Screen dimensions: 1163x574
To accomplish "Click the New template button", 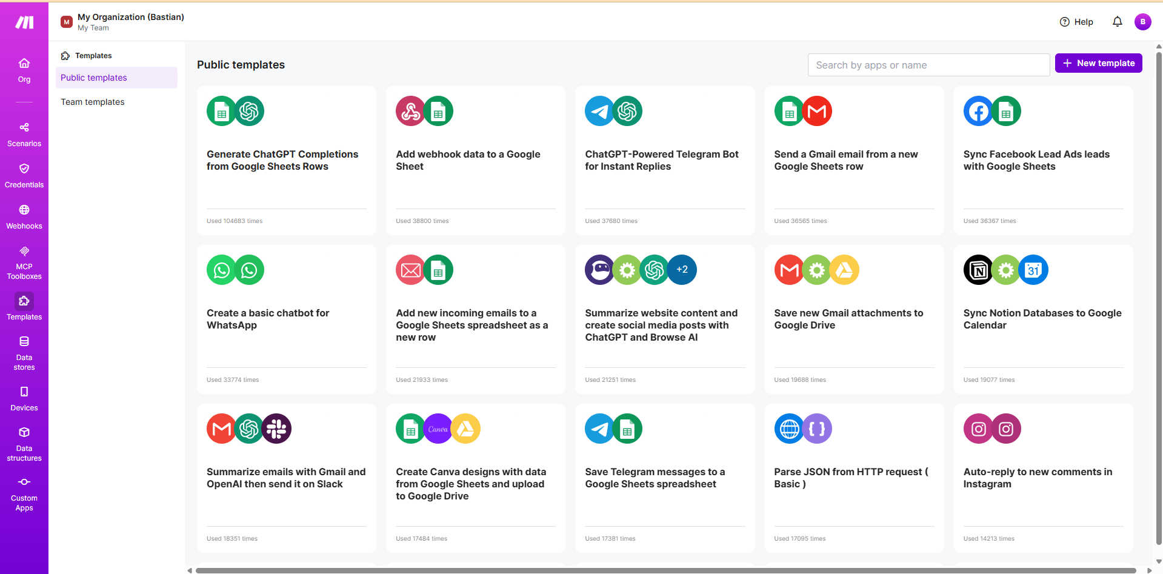I will click(x=1098, y=63).
